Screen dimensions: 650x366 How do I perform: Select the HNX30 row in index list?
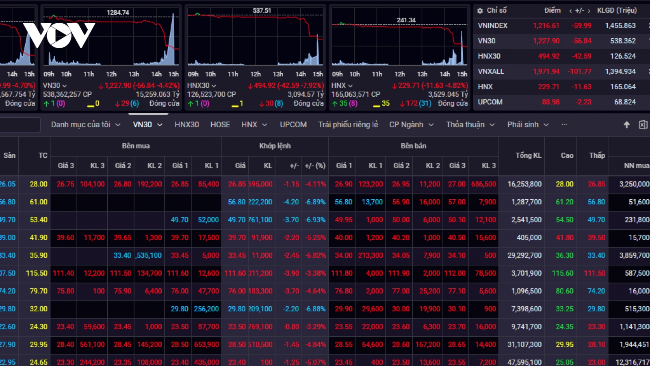pos(561,56)
